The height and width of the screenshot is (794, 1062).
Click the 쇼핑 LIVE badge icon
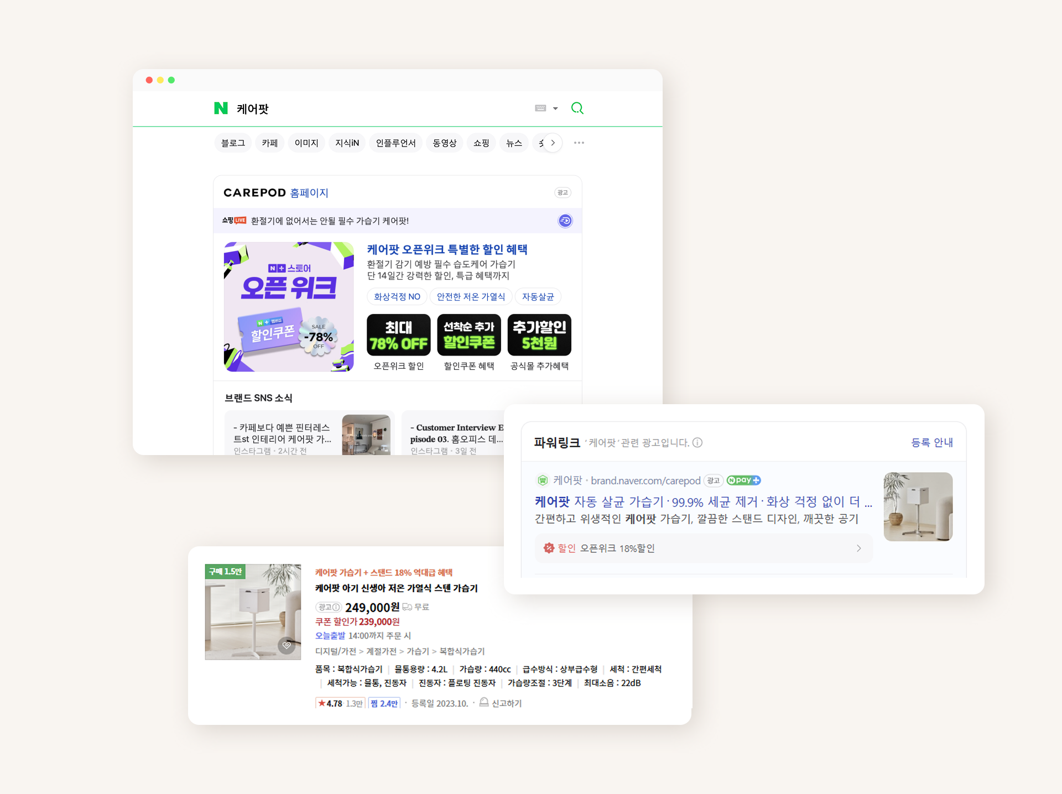pyautogui.click(x=234, y=220)
